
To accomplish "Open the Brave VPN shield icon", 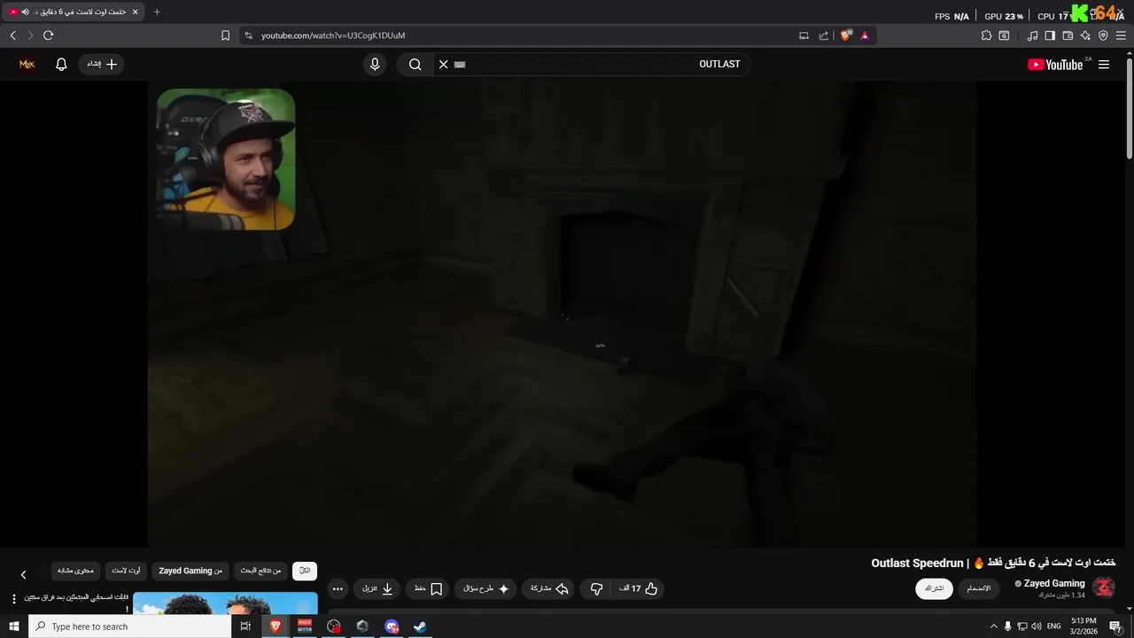I will pyautogui.click(x=1103, y=35).
